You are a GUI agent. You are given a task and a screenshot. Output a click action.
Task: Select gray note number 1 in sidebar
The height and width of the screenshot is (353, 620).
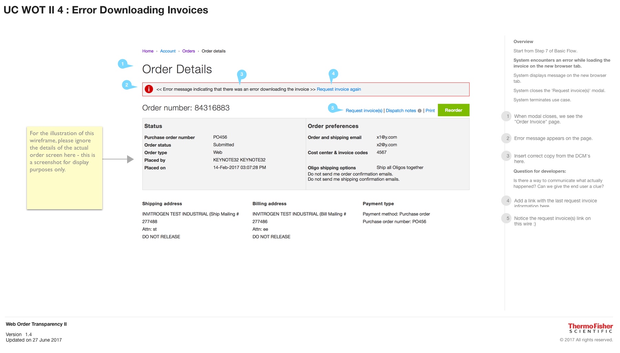tap(507, 117)
